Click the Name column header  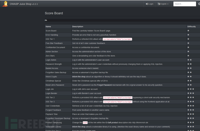click(48, 27)
